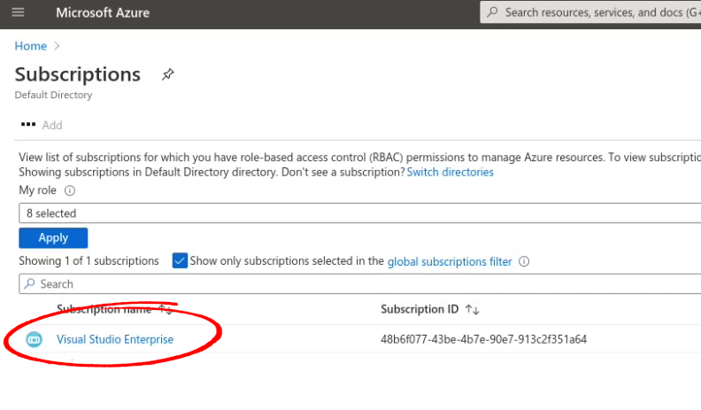The image size is (701, 410).
Task: Open the Switch directories link
Action: pos(451,172)
